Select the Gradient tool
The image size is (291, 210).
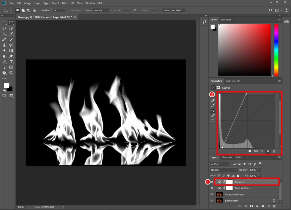[x=11, y=51]
